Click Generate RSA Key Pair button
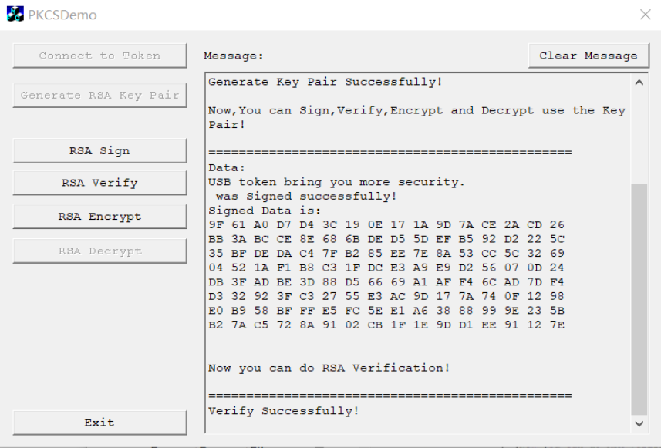The height and width of the screenshot is (448, 661). pos(100,95)
